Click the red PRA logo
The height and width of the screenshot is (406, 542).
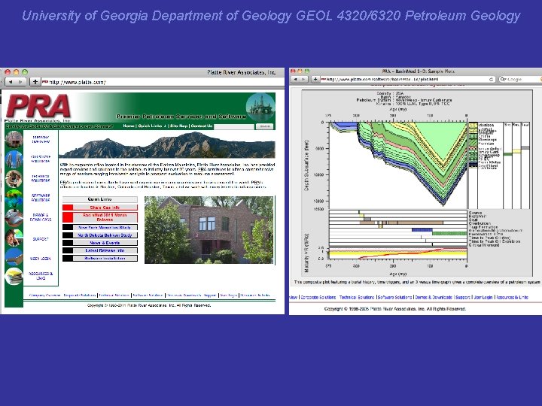coord(38,106)
